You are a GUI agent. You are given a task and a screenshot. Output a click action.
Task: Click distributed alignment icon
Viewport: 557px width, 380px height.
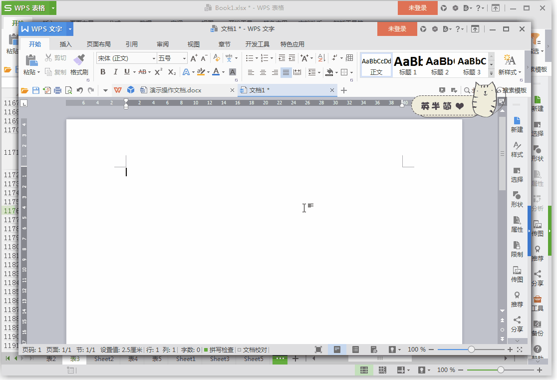coord(297,72)
